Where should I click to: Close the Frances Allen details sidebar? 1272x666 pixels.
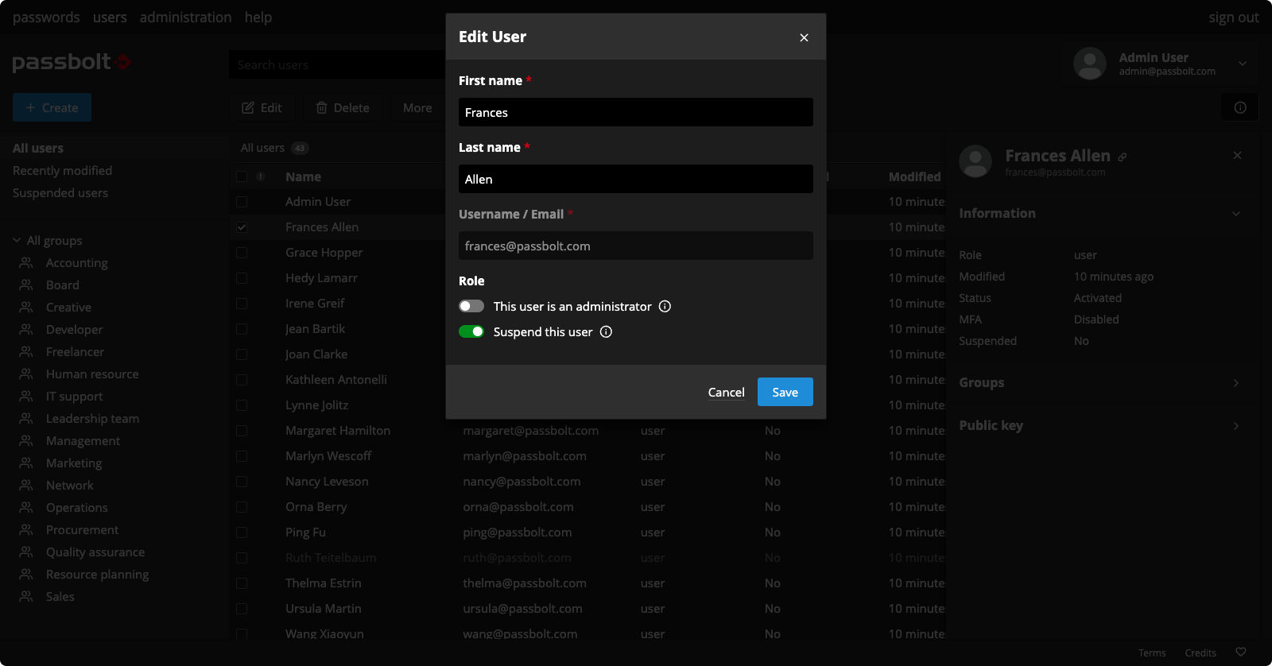pos(1237,155)
